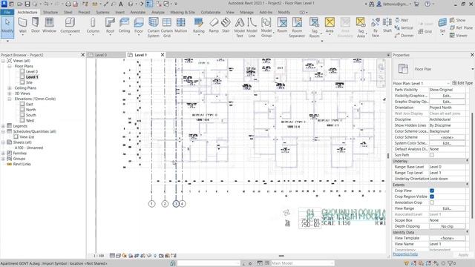Viewport: 475px width, 267px height.
Task: Click Edit for Visibility/Graphics overrides
Action: [x=447, y=96]
